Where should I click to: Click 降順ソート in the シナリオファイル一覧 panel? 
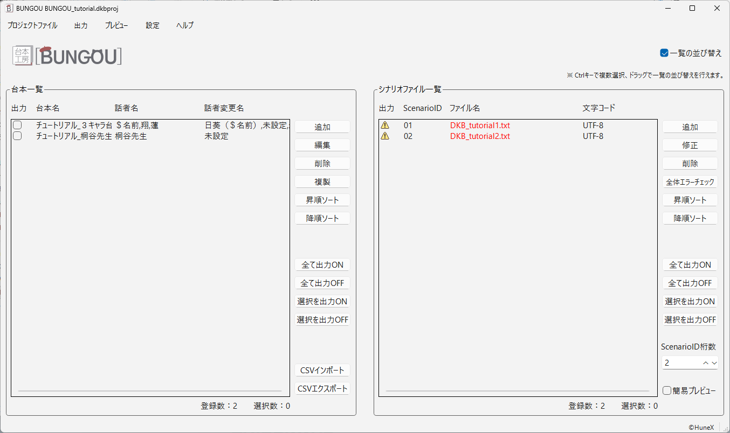pos(690,218)
